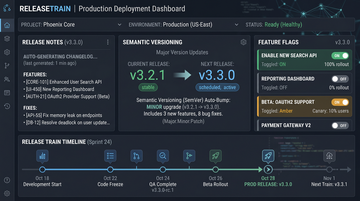
Task: Click the 0% rollout value
Action: 339,88
